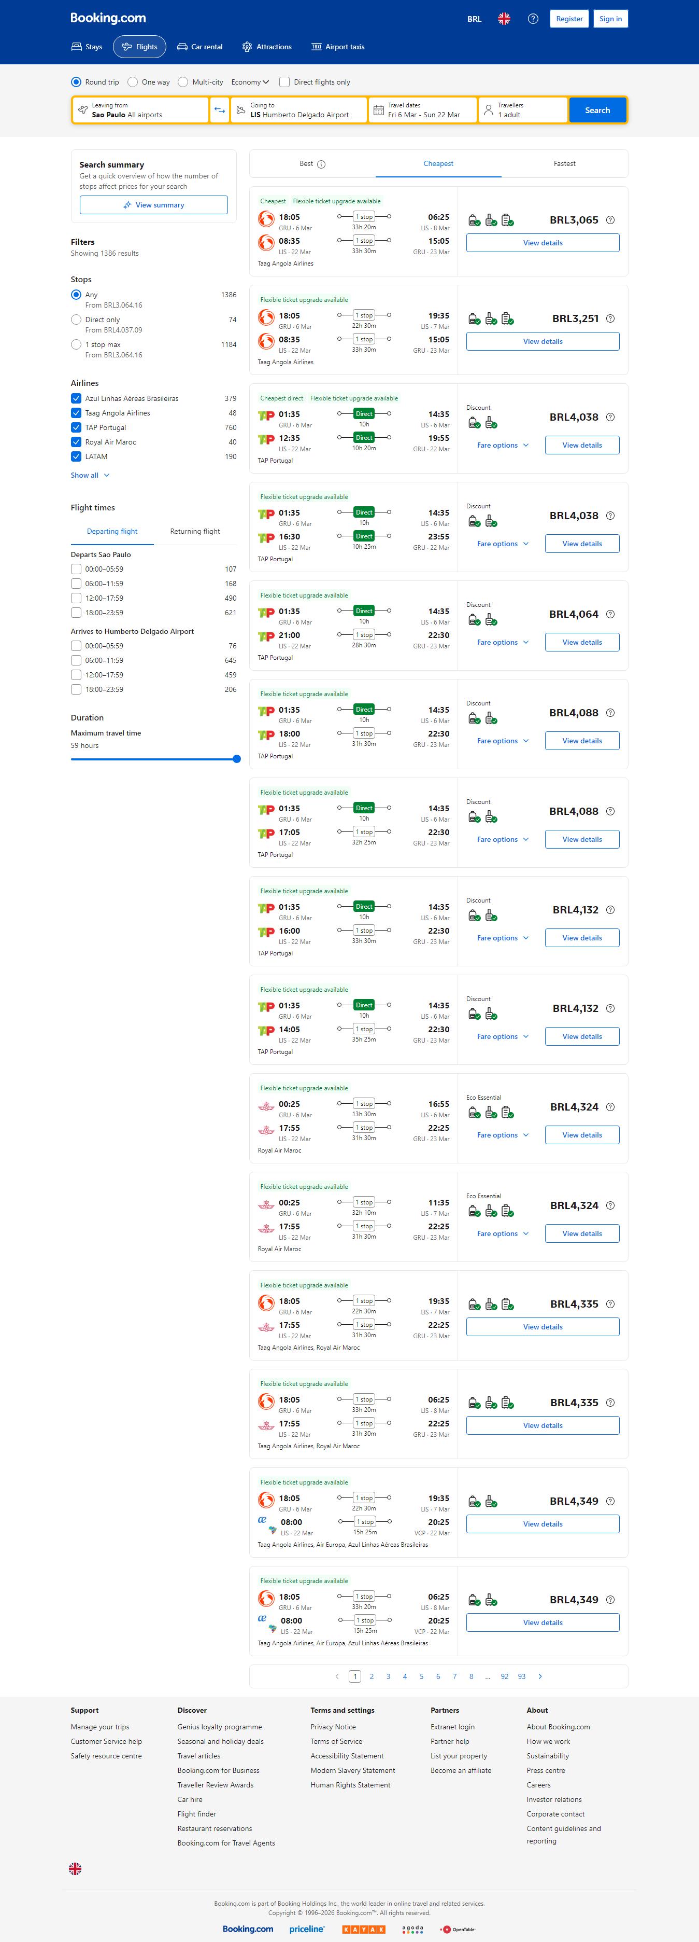Enable the Direct flights only checkbox

tap(284, 82)
